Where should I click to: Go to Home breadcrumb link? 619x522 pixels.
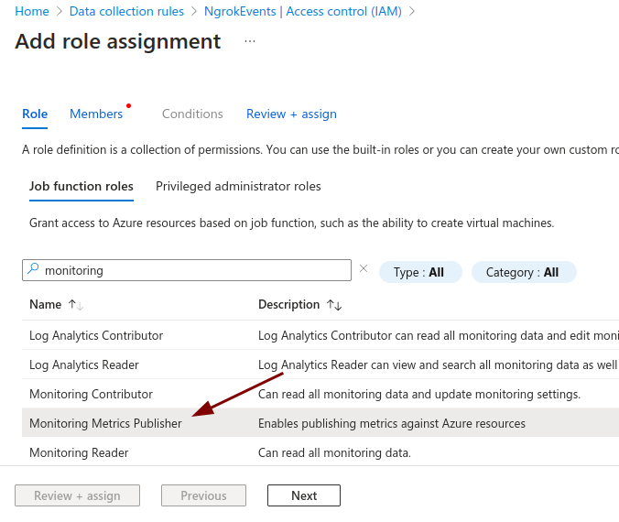pyautogui.click(x=32, y=11)
